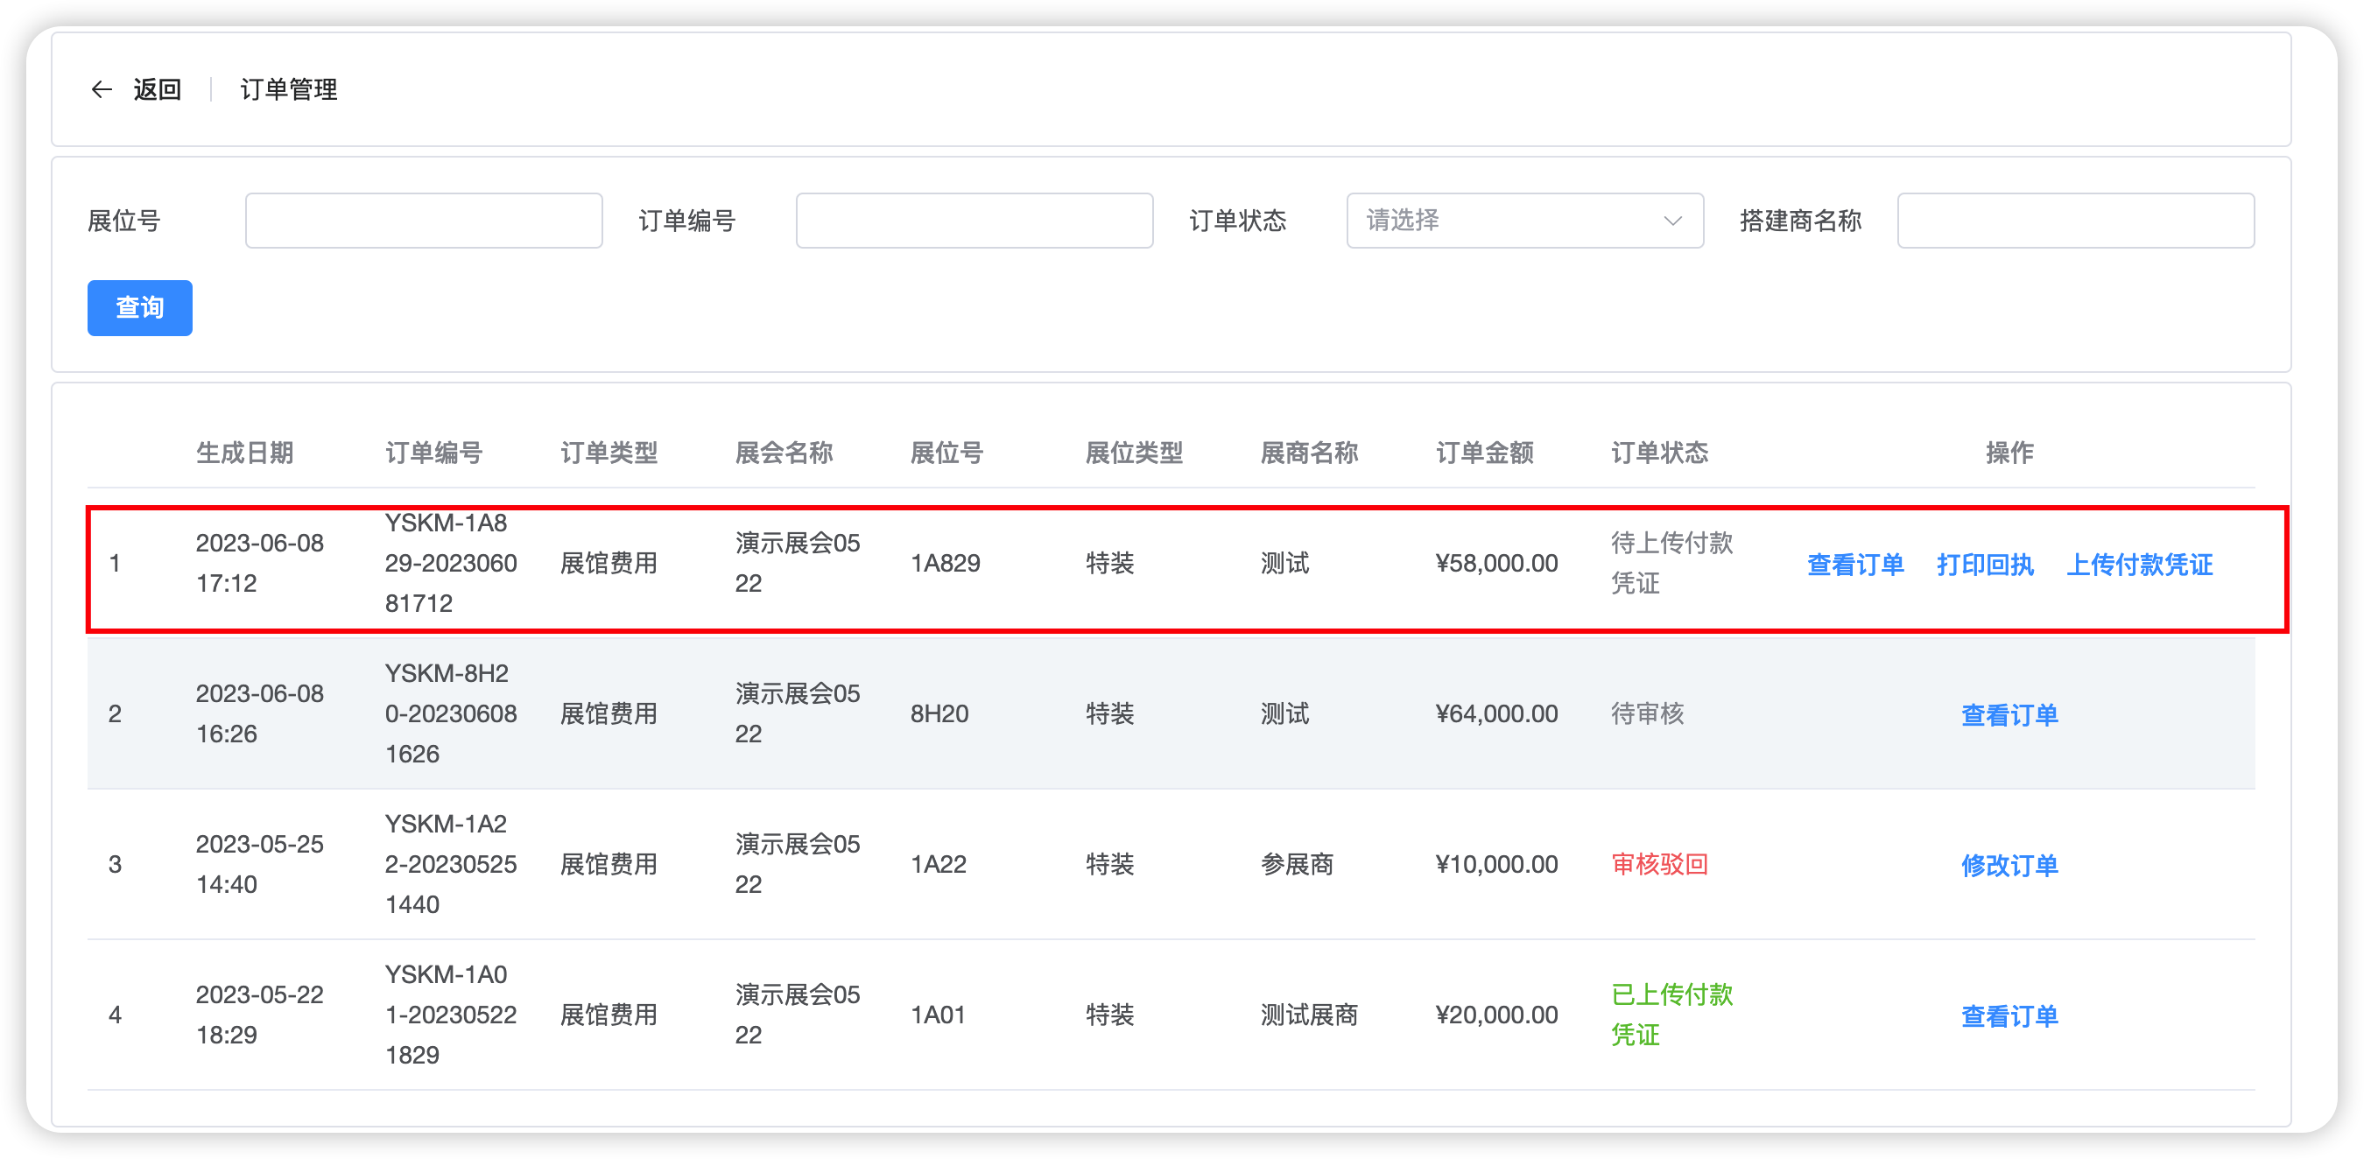This screenshot has width=2364, height=1159.
Task: Select the 审核驳回 status text
Action: (x=1659, y=863)
